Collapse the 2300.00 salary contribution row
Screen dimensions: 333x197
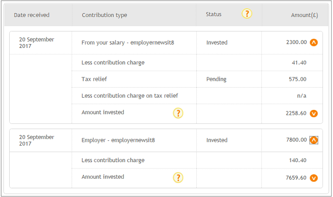314,43
